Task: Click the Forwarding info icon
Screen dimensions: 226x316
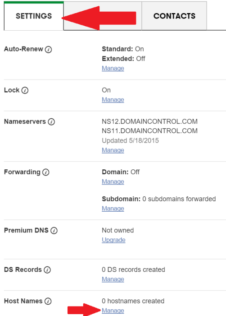Action: [x=46, y=172]
